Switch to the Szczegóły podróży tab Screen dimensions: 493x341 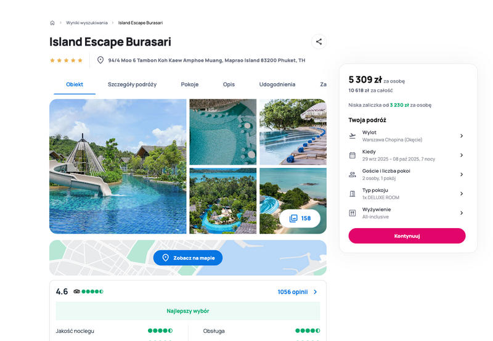point(132,84)
